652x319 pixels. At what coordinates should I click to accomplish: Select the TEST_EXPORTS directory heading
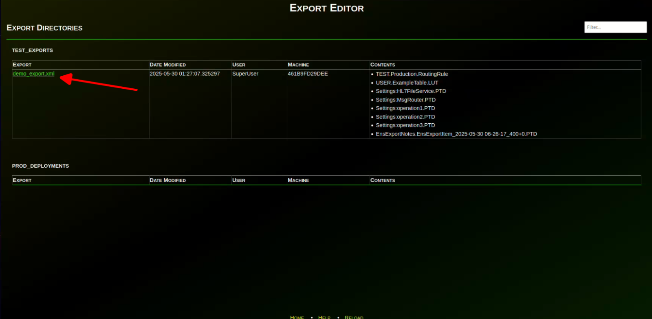point(33,50)
